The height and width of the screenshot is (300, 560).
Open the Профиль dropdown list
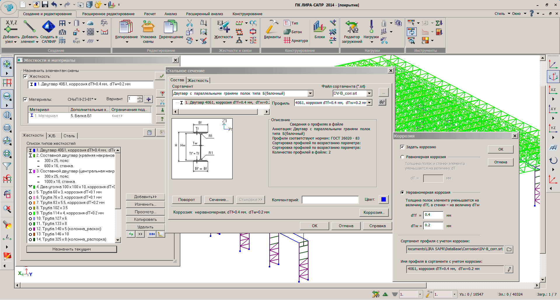click(x=369, y=103)
